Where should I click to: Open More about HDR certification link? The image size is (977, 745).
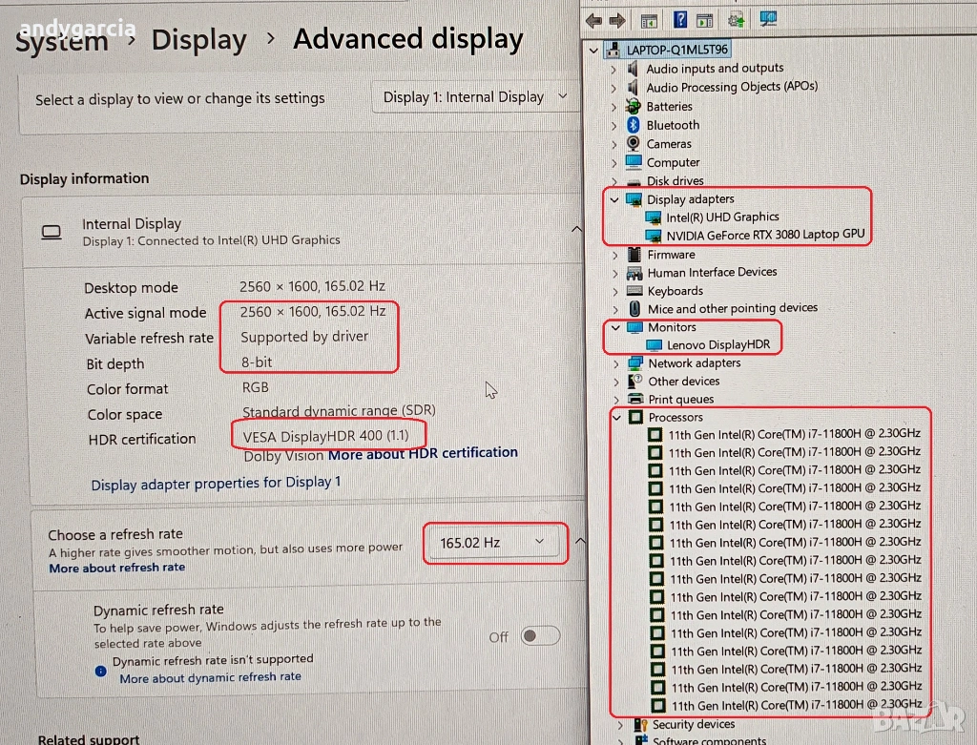click(x=423, y=453)
